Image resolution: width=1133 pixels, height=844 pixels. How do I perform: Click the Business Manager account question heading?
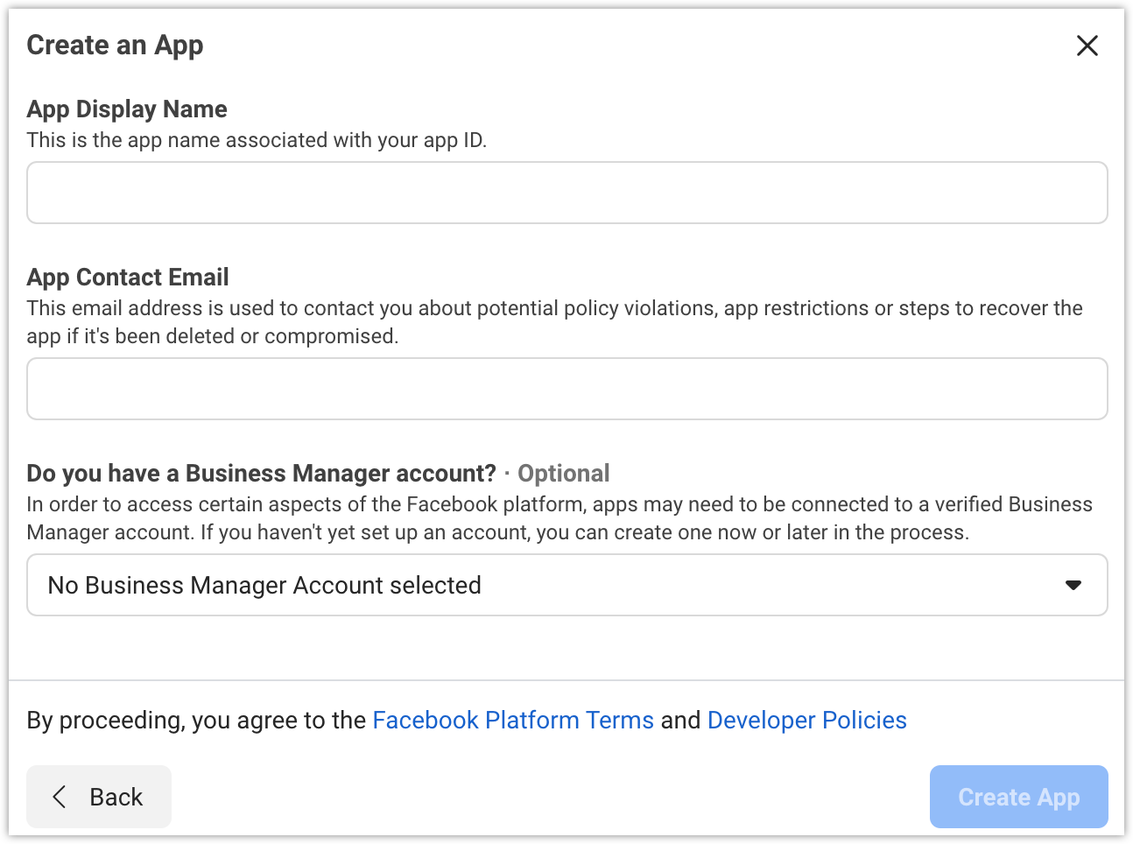[x=261, y=473]
